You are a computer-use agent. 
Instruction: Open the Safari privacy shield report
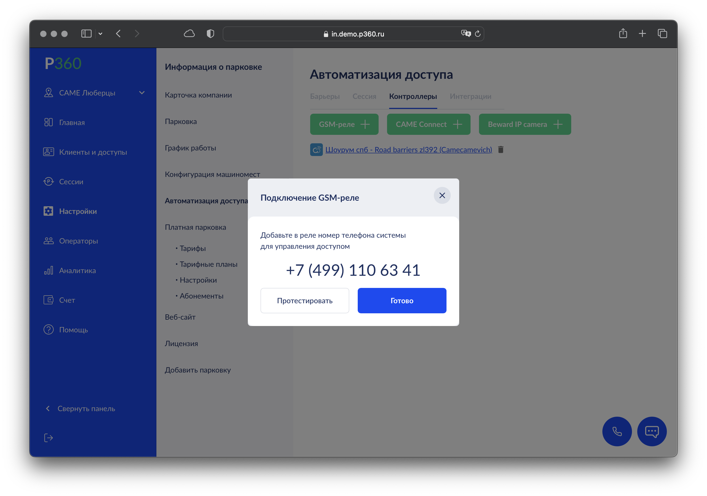coord(210,34)
